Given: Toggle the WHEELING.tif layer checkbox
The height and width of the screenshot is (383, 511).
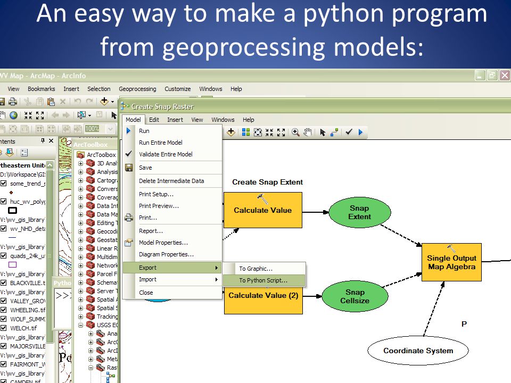Looking at the screenshot, I should pos(3,310).
